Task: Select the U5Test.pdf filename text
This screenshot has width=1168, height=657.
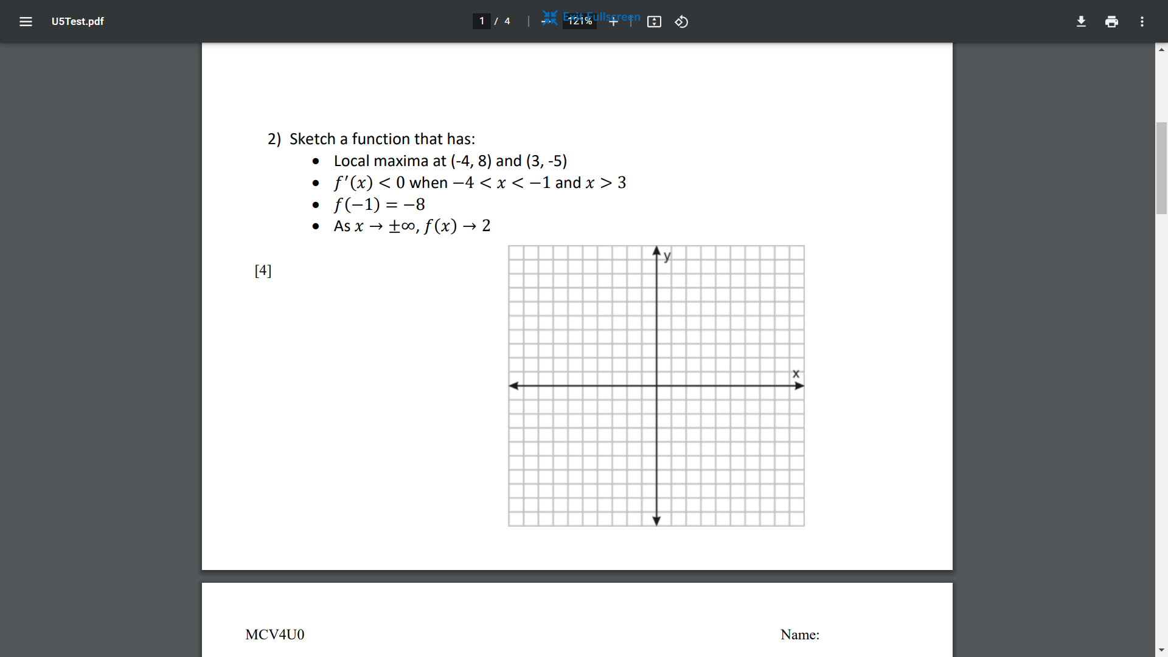Action: 77,22
